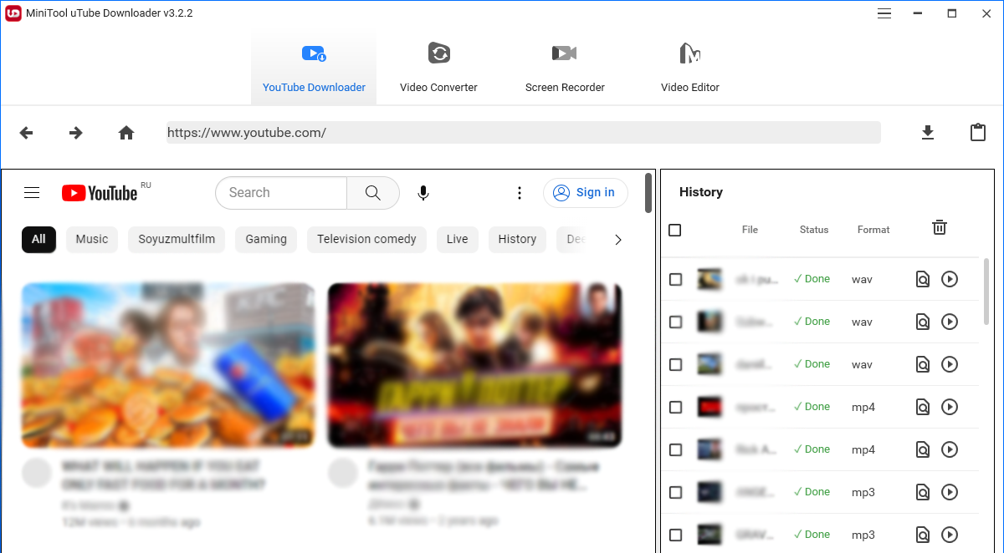The image size is (1004, 553).
Task: Select the Soyuzmultfilm category chip
Action: 177,240
